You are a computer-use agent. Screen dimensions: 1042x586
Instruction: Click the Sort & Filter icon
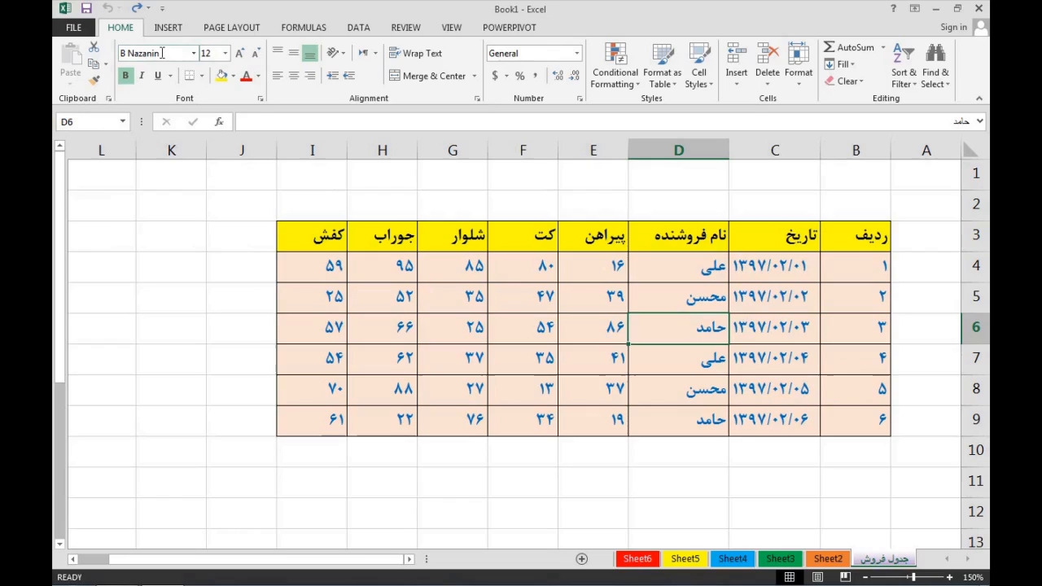(903, 55)
